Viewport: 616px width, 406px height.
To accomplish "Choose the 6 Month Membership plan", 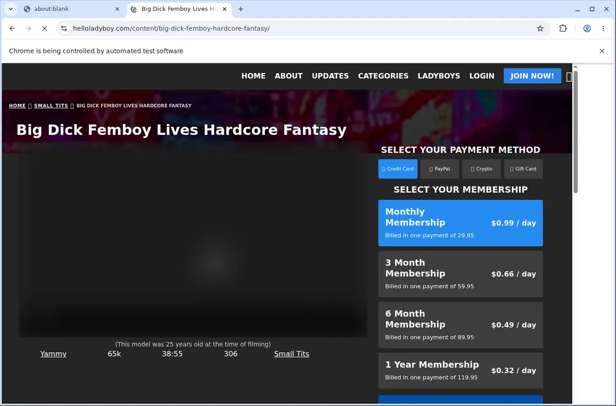I will (460, 325).
